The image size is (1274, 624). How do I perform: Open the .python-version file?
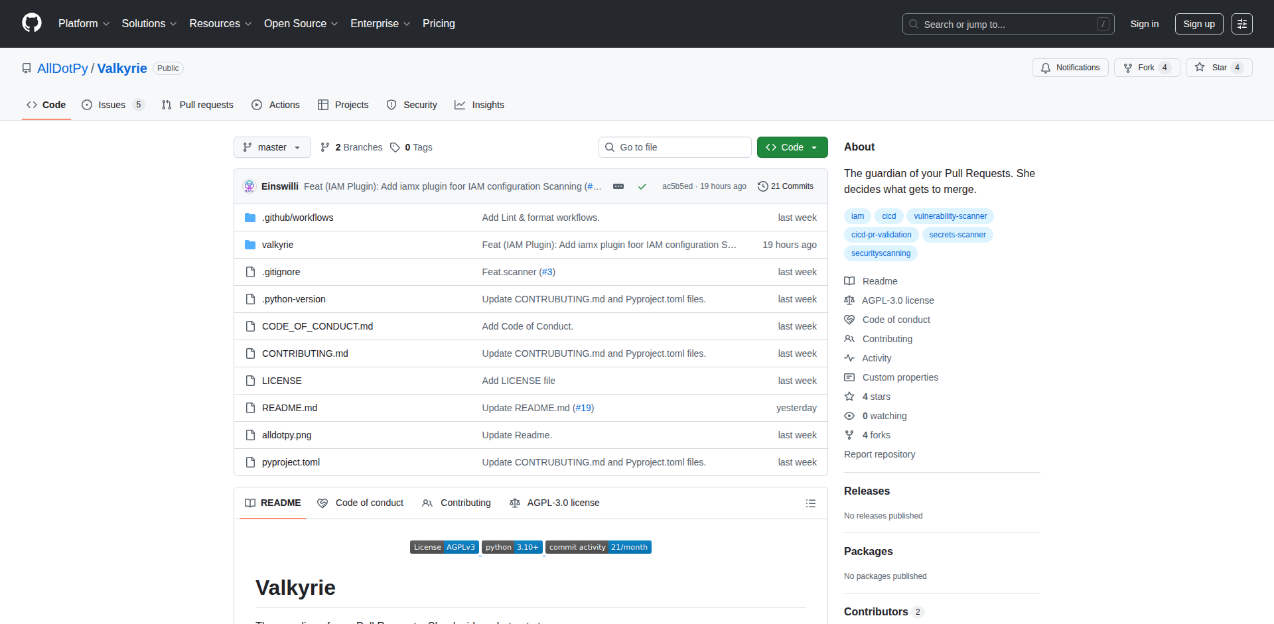point(293,299)
